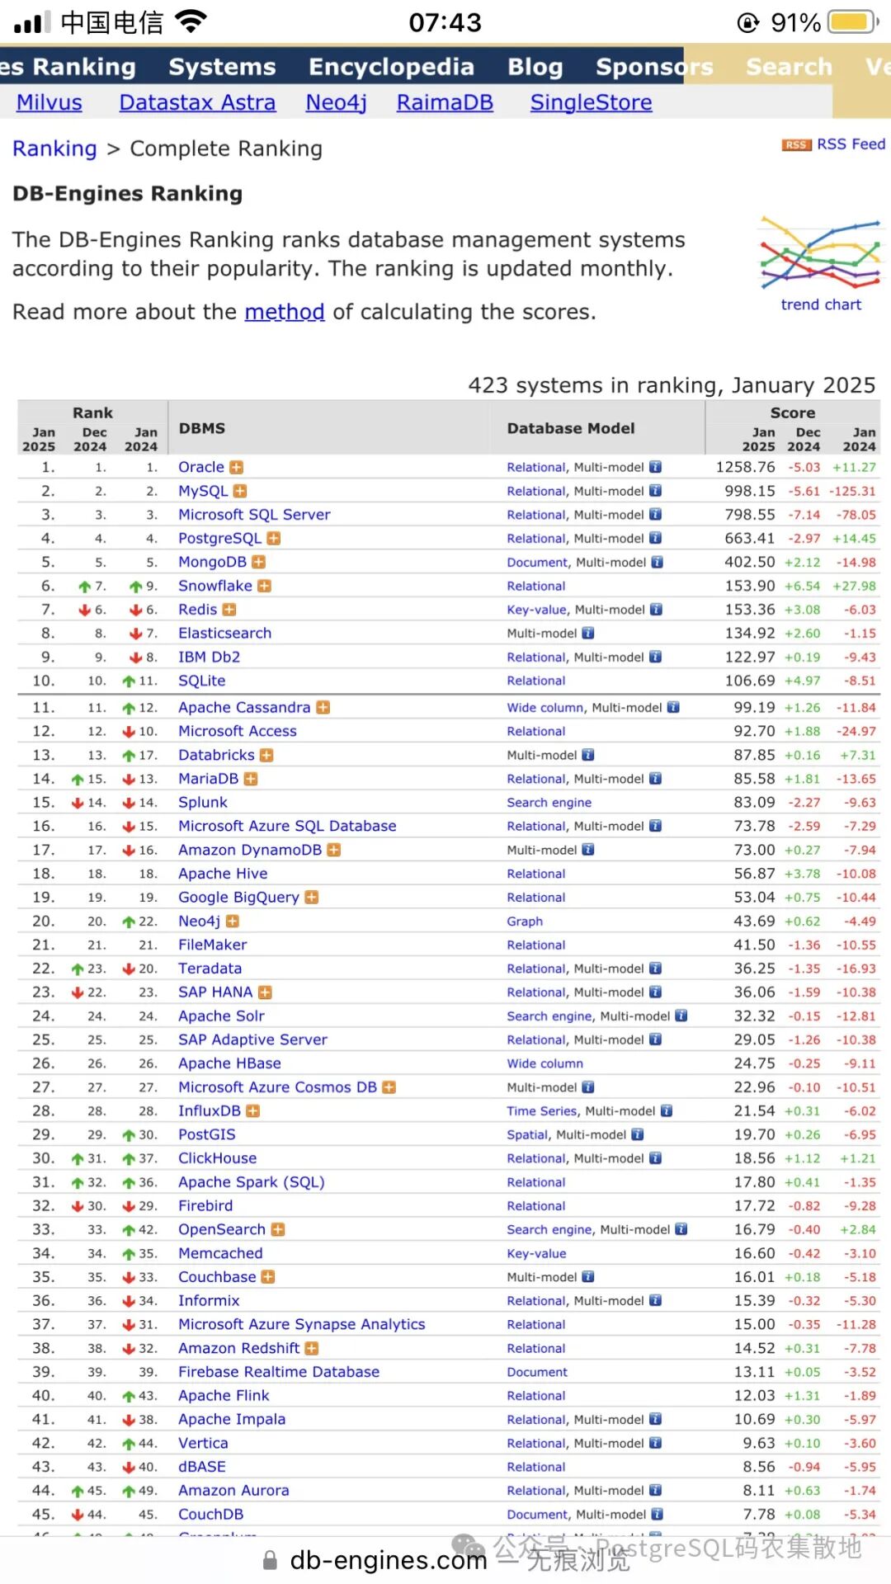Tap the info icon in the Elasticsearch row
Image resolution: width=891 pixels, height=1584 pixels.
click(588, 634)
